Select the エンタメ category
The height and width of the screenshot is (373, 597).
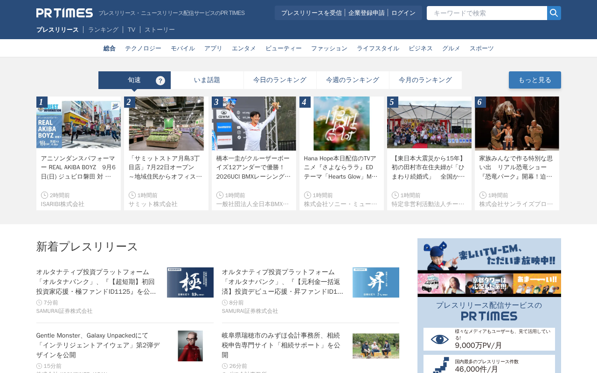244,48
